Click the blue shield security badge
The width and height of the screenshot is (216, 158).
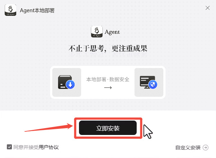click(153, 84)
